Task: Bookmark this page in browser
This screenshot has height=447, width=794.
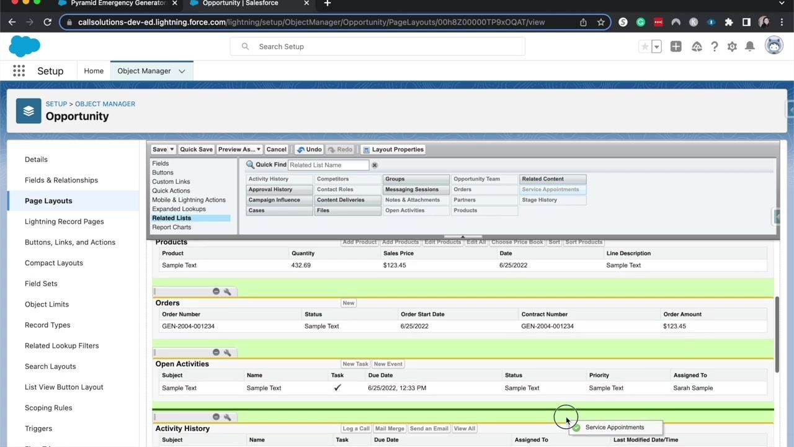Action: click(x=600, y=22)
